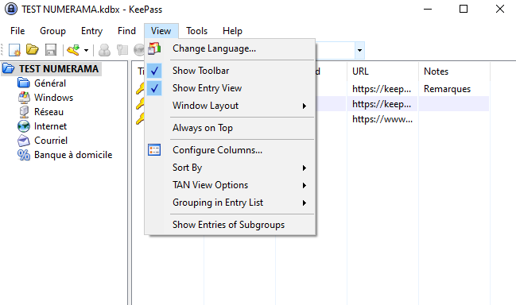Minimize the KeePass window
This screenshot has width=516, height=305.
pyautogui.click(x=428, y=9)
